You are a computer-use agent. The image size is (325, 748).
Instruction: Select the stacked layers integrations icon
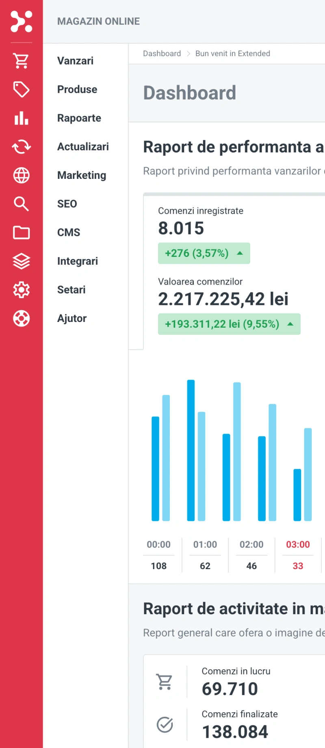pos(21,261)
